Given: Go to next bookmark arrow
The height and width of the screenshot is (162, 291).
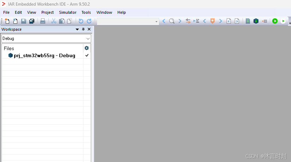Looking at the screenshot, I should click(221, 21).
